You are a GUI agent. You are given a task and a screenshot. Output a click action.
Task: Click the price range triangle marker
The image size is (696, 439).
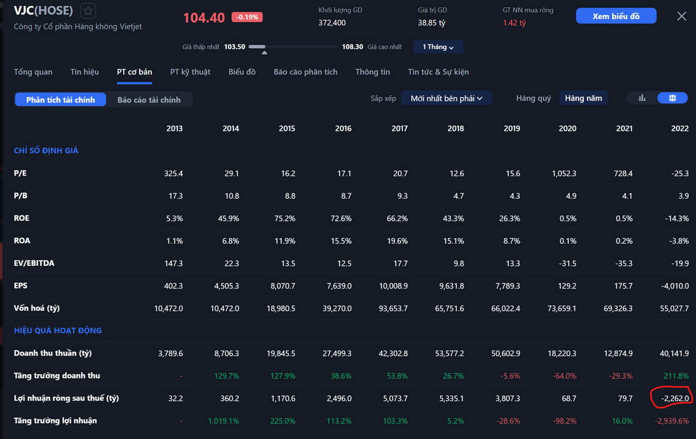[264, 53]
